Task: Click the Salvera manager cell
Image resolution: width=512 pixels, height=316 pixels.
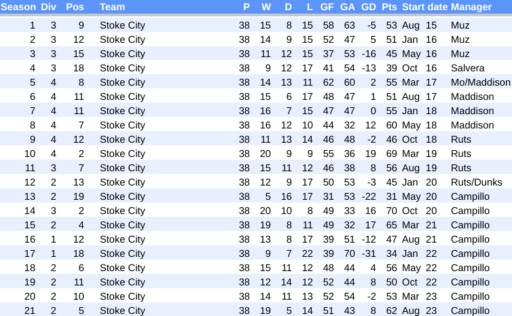Action: coord(468,68)
